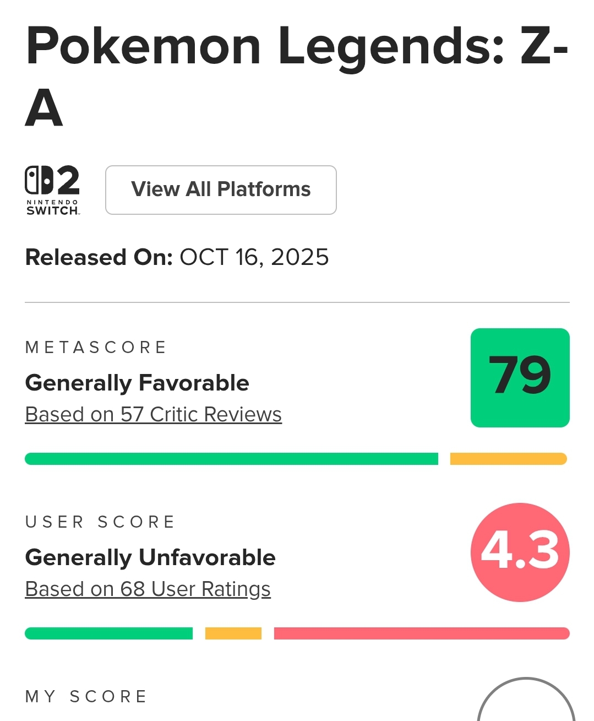
Task: Click the USER SCORE heading
Action: 100,522
